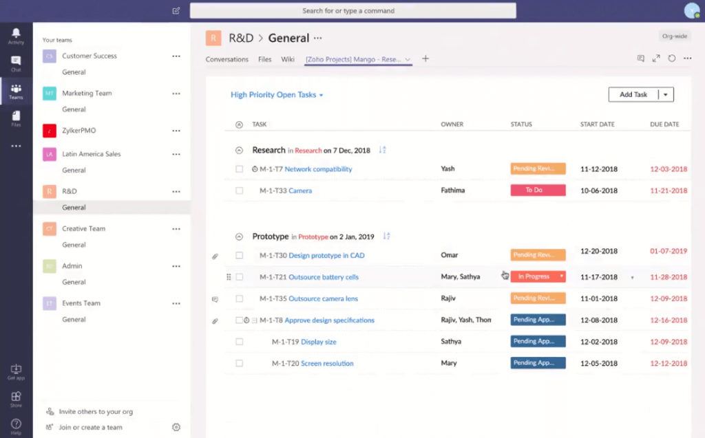Open the manage teams gear icon
The width and height of the screenshot is (705, 438).
(176, 427)
